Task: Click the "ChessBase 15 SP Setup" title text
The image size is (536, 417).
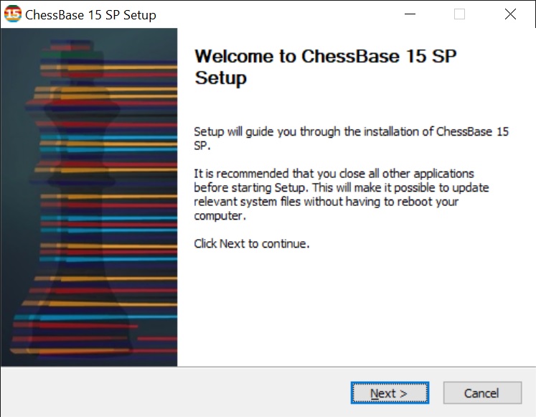Action: click(90, 14)
